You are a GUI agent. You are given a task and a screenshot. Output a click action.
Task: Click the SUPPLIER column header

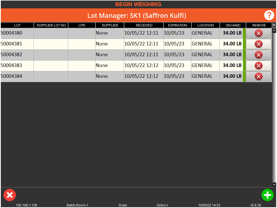110,25
